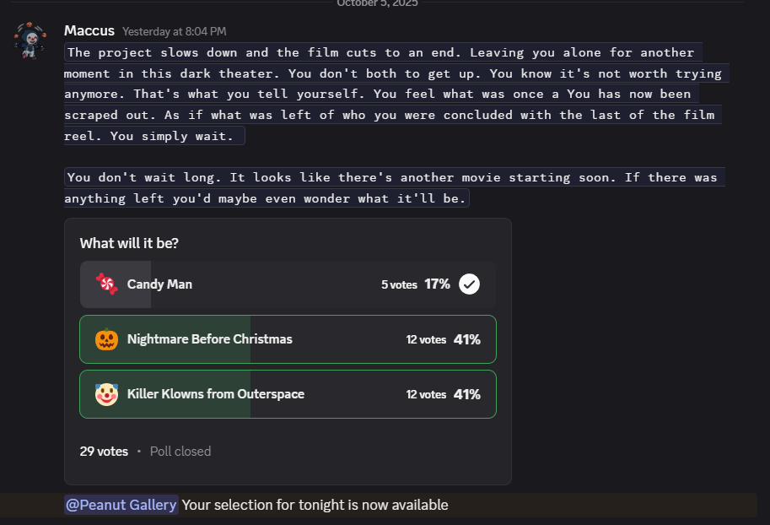
Task: Click the paragraph starting You don't wait long
Action: pos(392,188)
